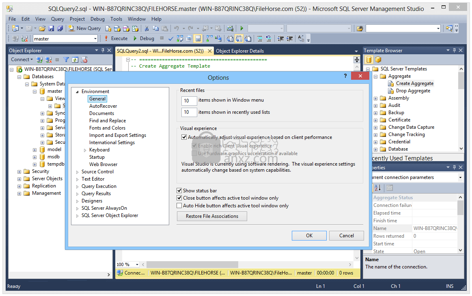Expand the Security folder in Object Explorer

19,172
